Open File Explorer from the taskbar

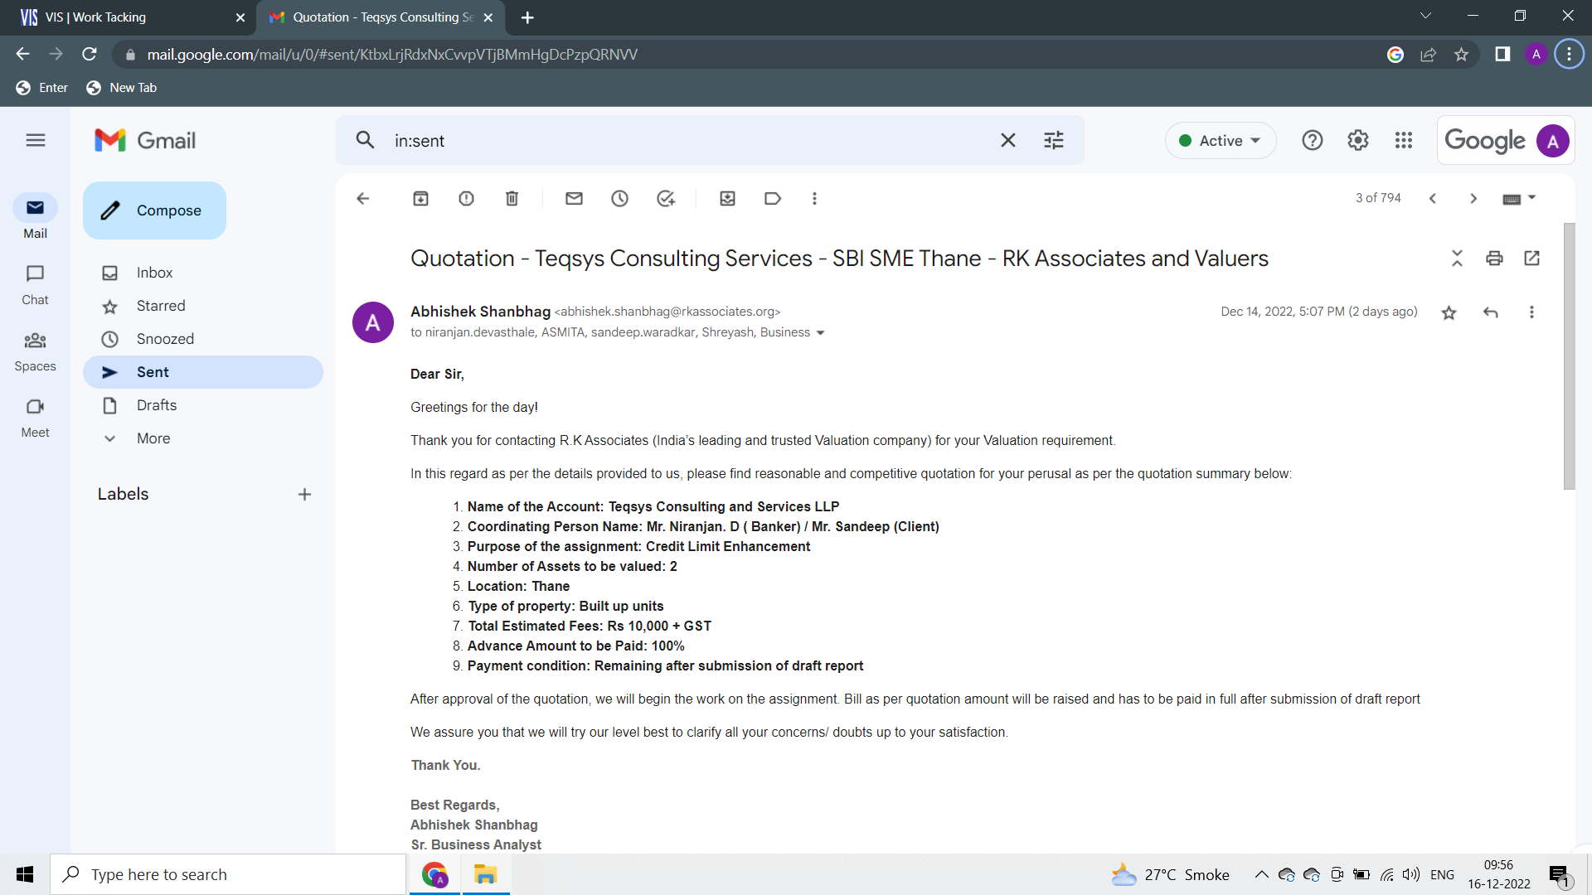pos(485,874)
